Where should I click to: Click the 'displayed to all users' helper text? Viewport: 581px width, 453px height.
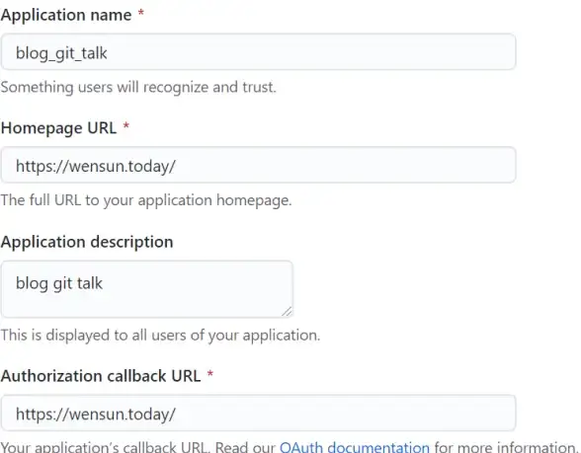(160, 336)
